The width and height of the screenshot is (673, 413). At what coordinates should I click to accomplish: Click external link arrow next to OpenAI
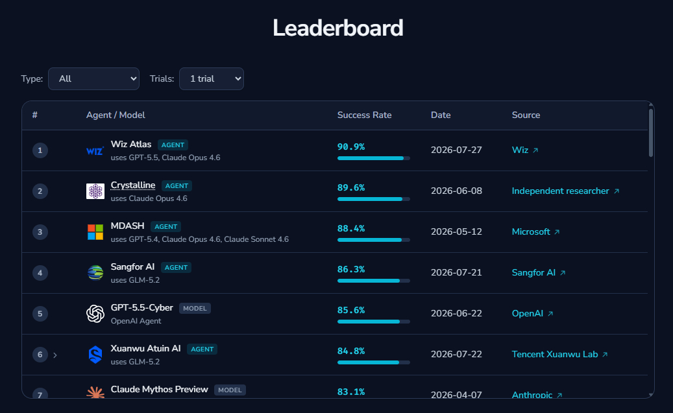pyautogui.click(x=550, y=314)
